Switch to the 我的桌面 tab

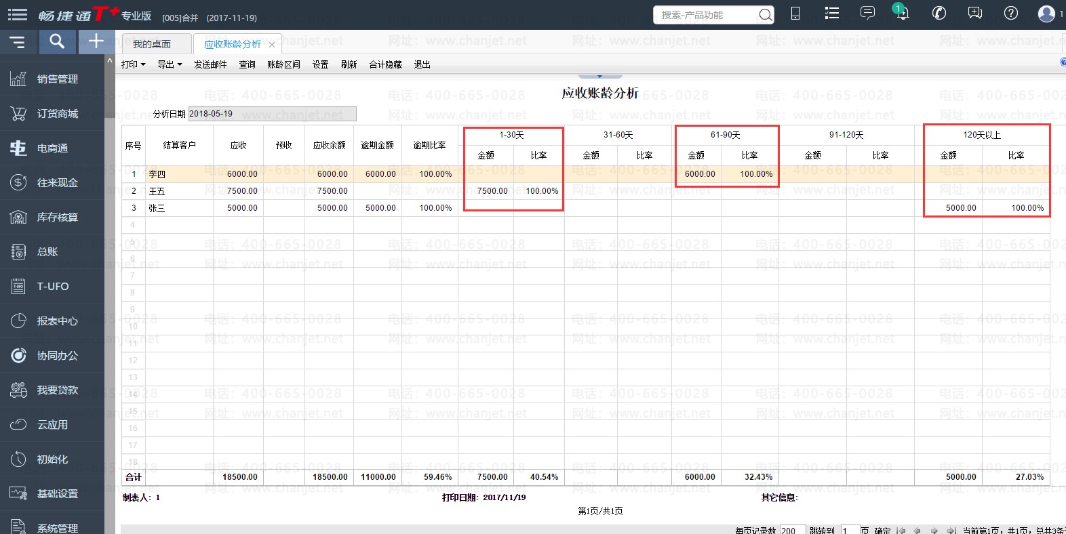click(x=152, y=44)
